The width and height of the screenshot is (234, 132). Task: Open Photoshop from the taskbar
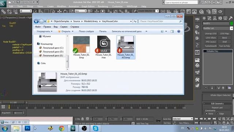point(27,128)
